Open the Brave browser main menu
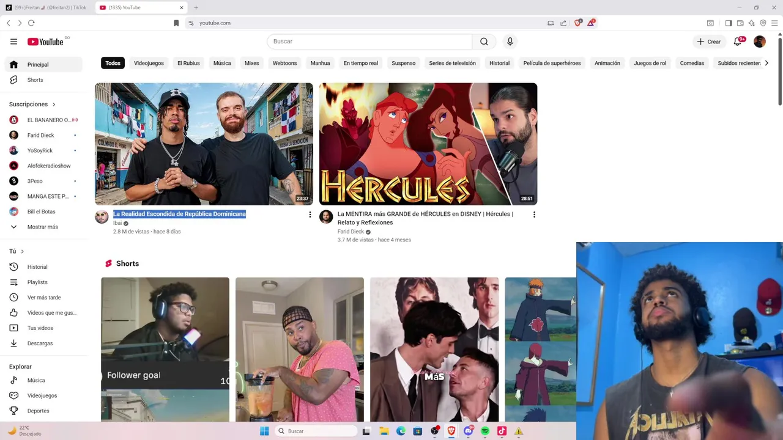 (774, 23)
